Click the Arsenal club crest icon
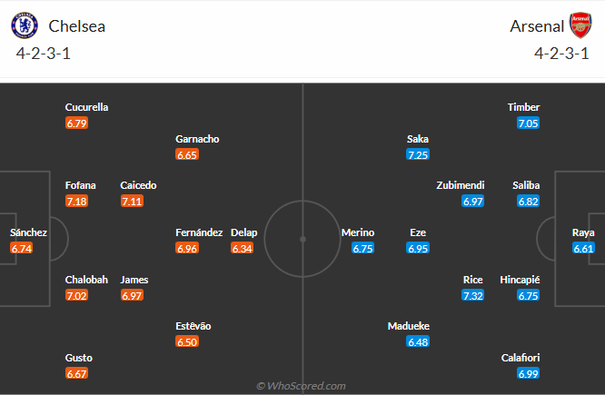Viewport: 605px width, 395px height. (x=579, y=25)
